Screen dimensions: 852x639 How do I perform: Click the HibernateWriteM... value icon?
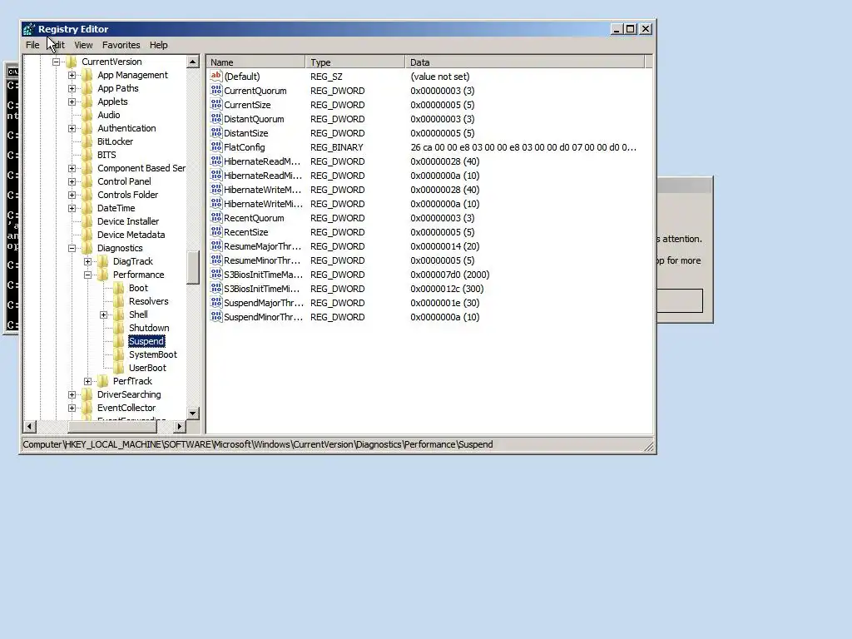click(x=216, y=189)
